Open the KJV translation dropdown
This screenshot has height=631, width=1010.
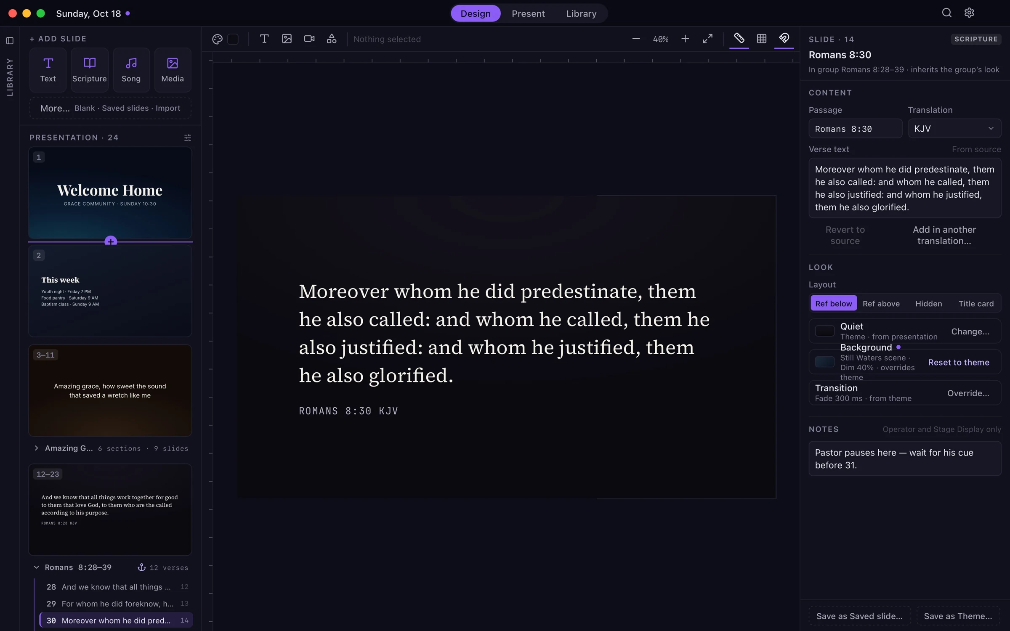point(954,129)
